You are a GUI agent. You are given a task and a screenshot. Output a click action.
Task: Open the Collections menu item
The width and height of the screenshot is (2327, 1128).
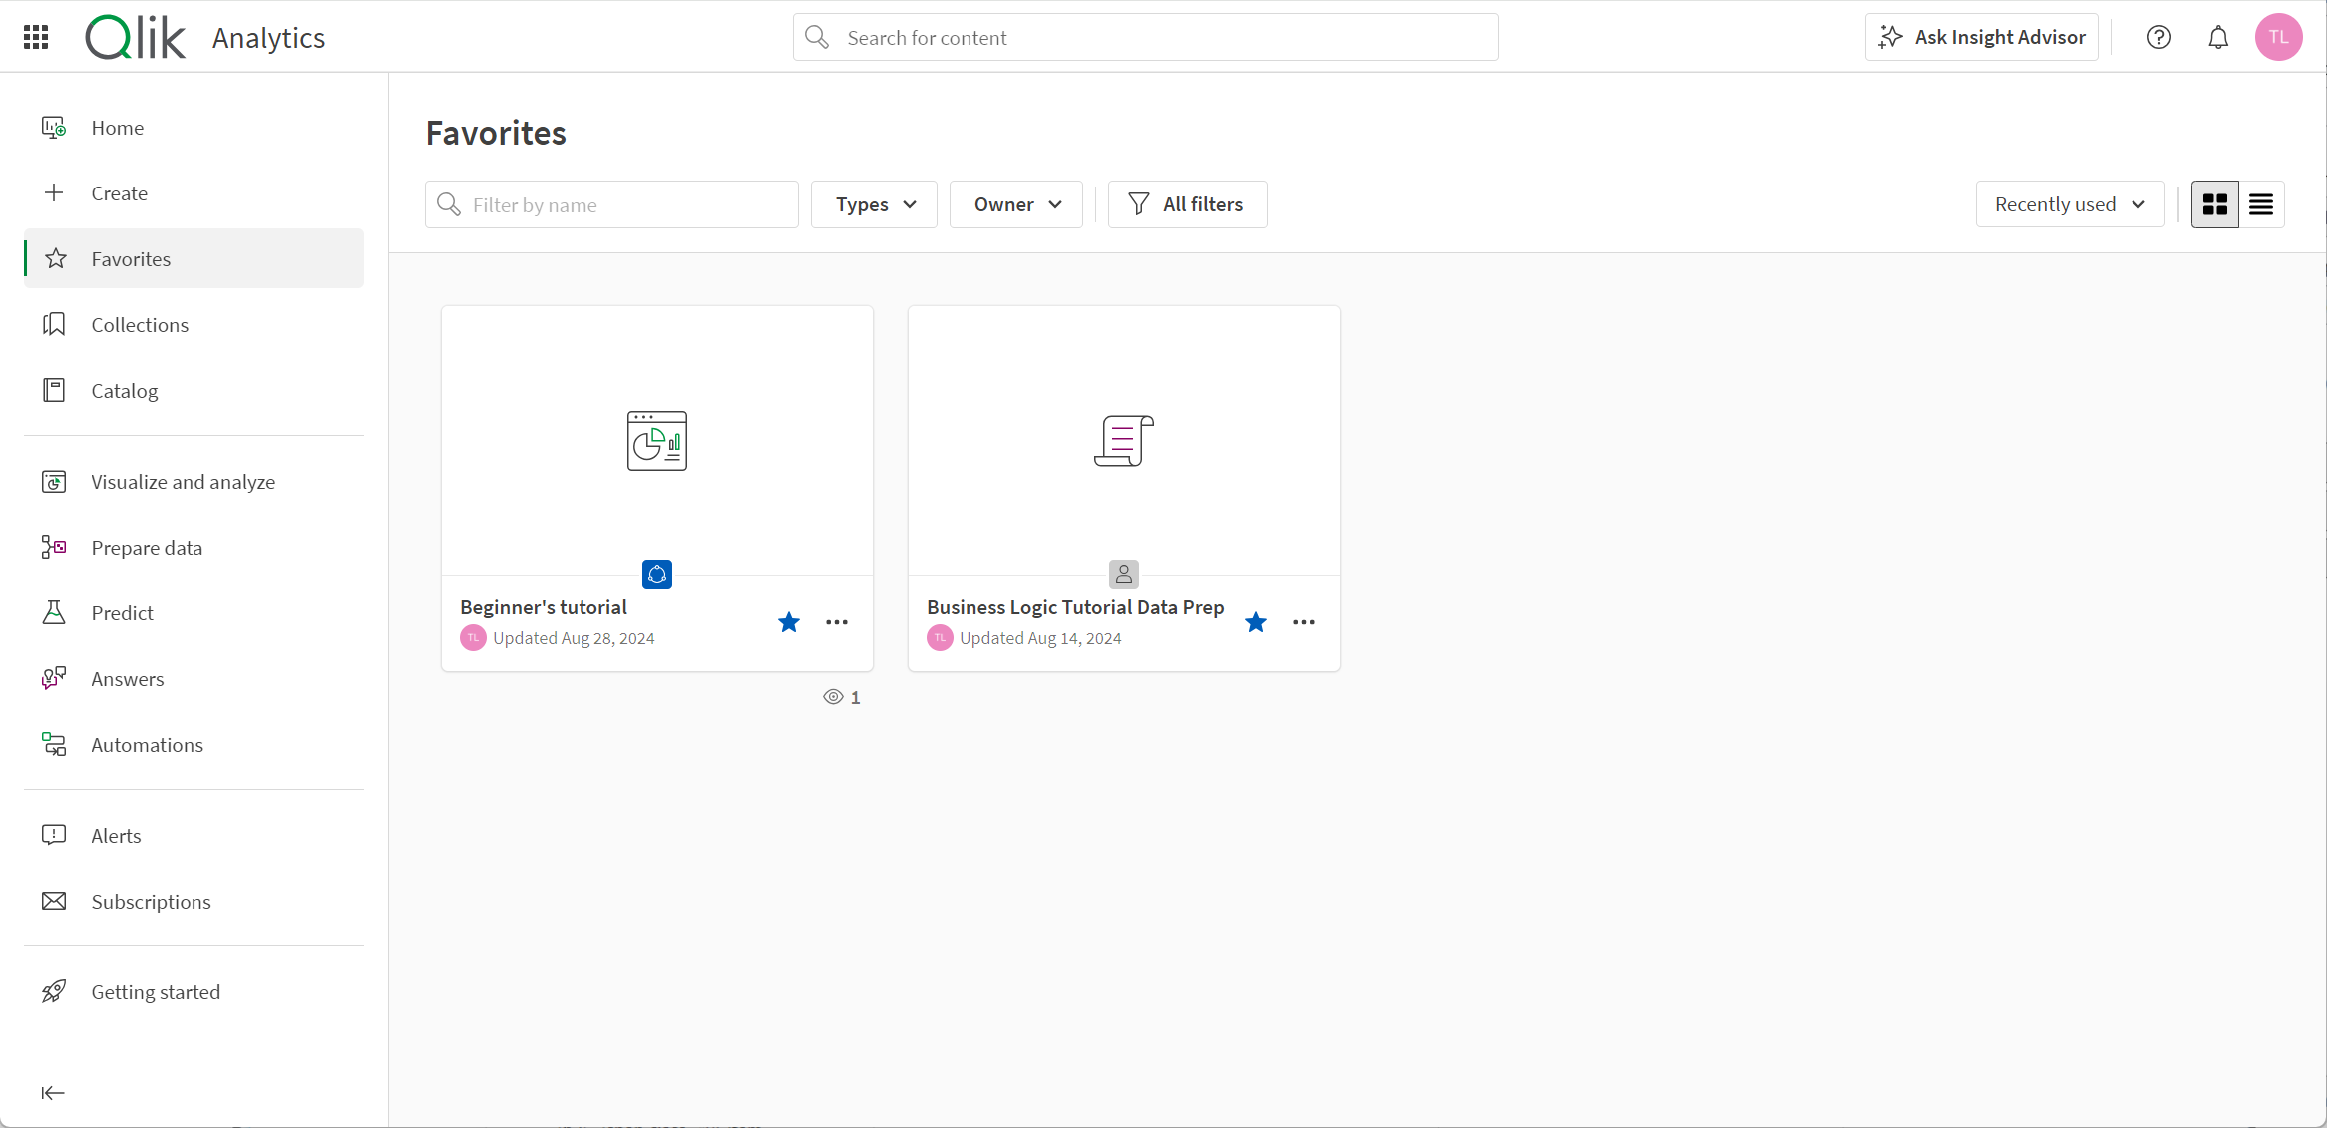pyautogui.click(x=138, y=323)
